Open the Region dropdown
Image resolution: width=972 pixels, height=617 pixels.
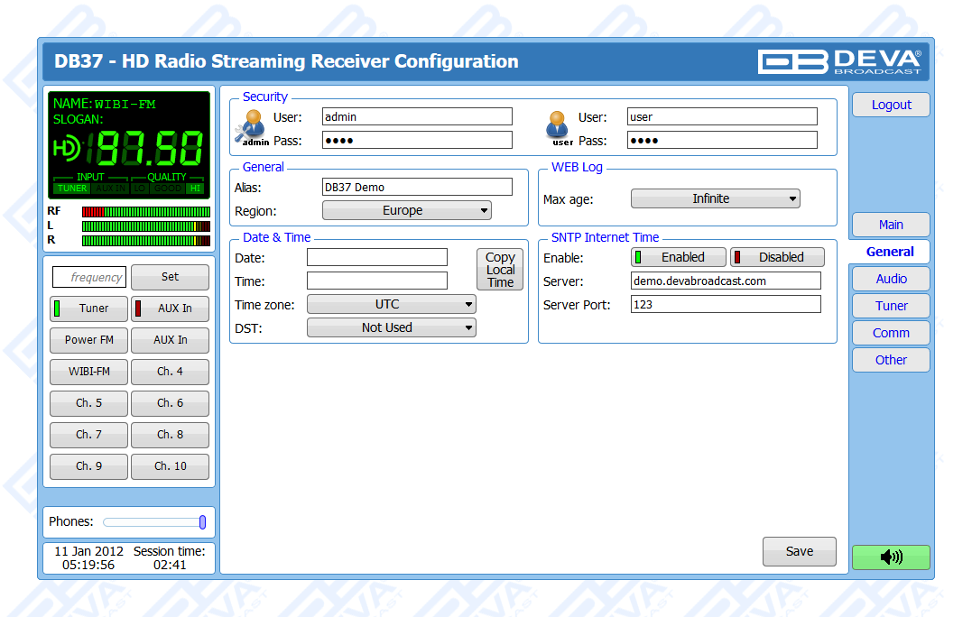pyautogui.click(x=406, y=211)
